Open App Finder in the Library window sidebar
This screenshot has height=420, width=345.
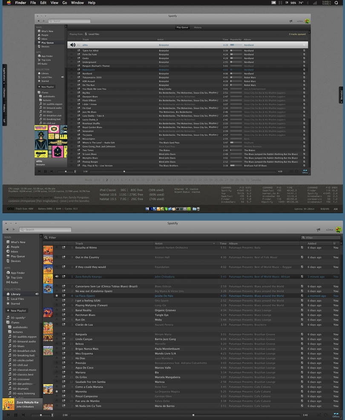coord(15,273)
